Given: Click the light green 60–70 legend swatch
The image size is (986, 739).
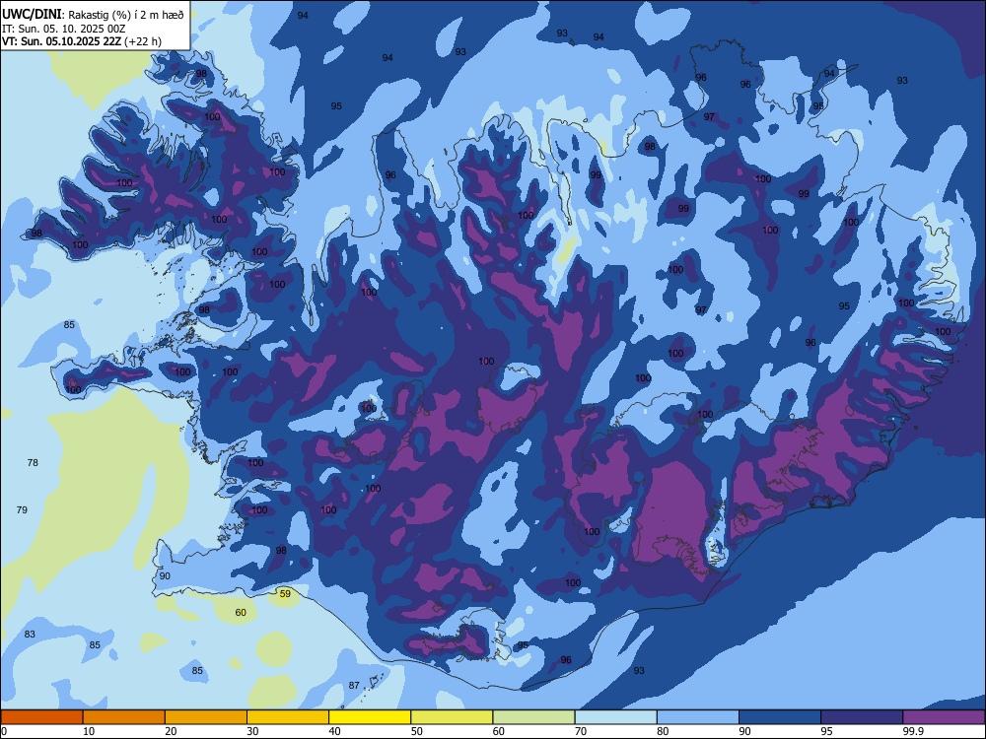Looking at the screenshot, I should tap(533, 717).
